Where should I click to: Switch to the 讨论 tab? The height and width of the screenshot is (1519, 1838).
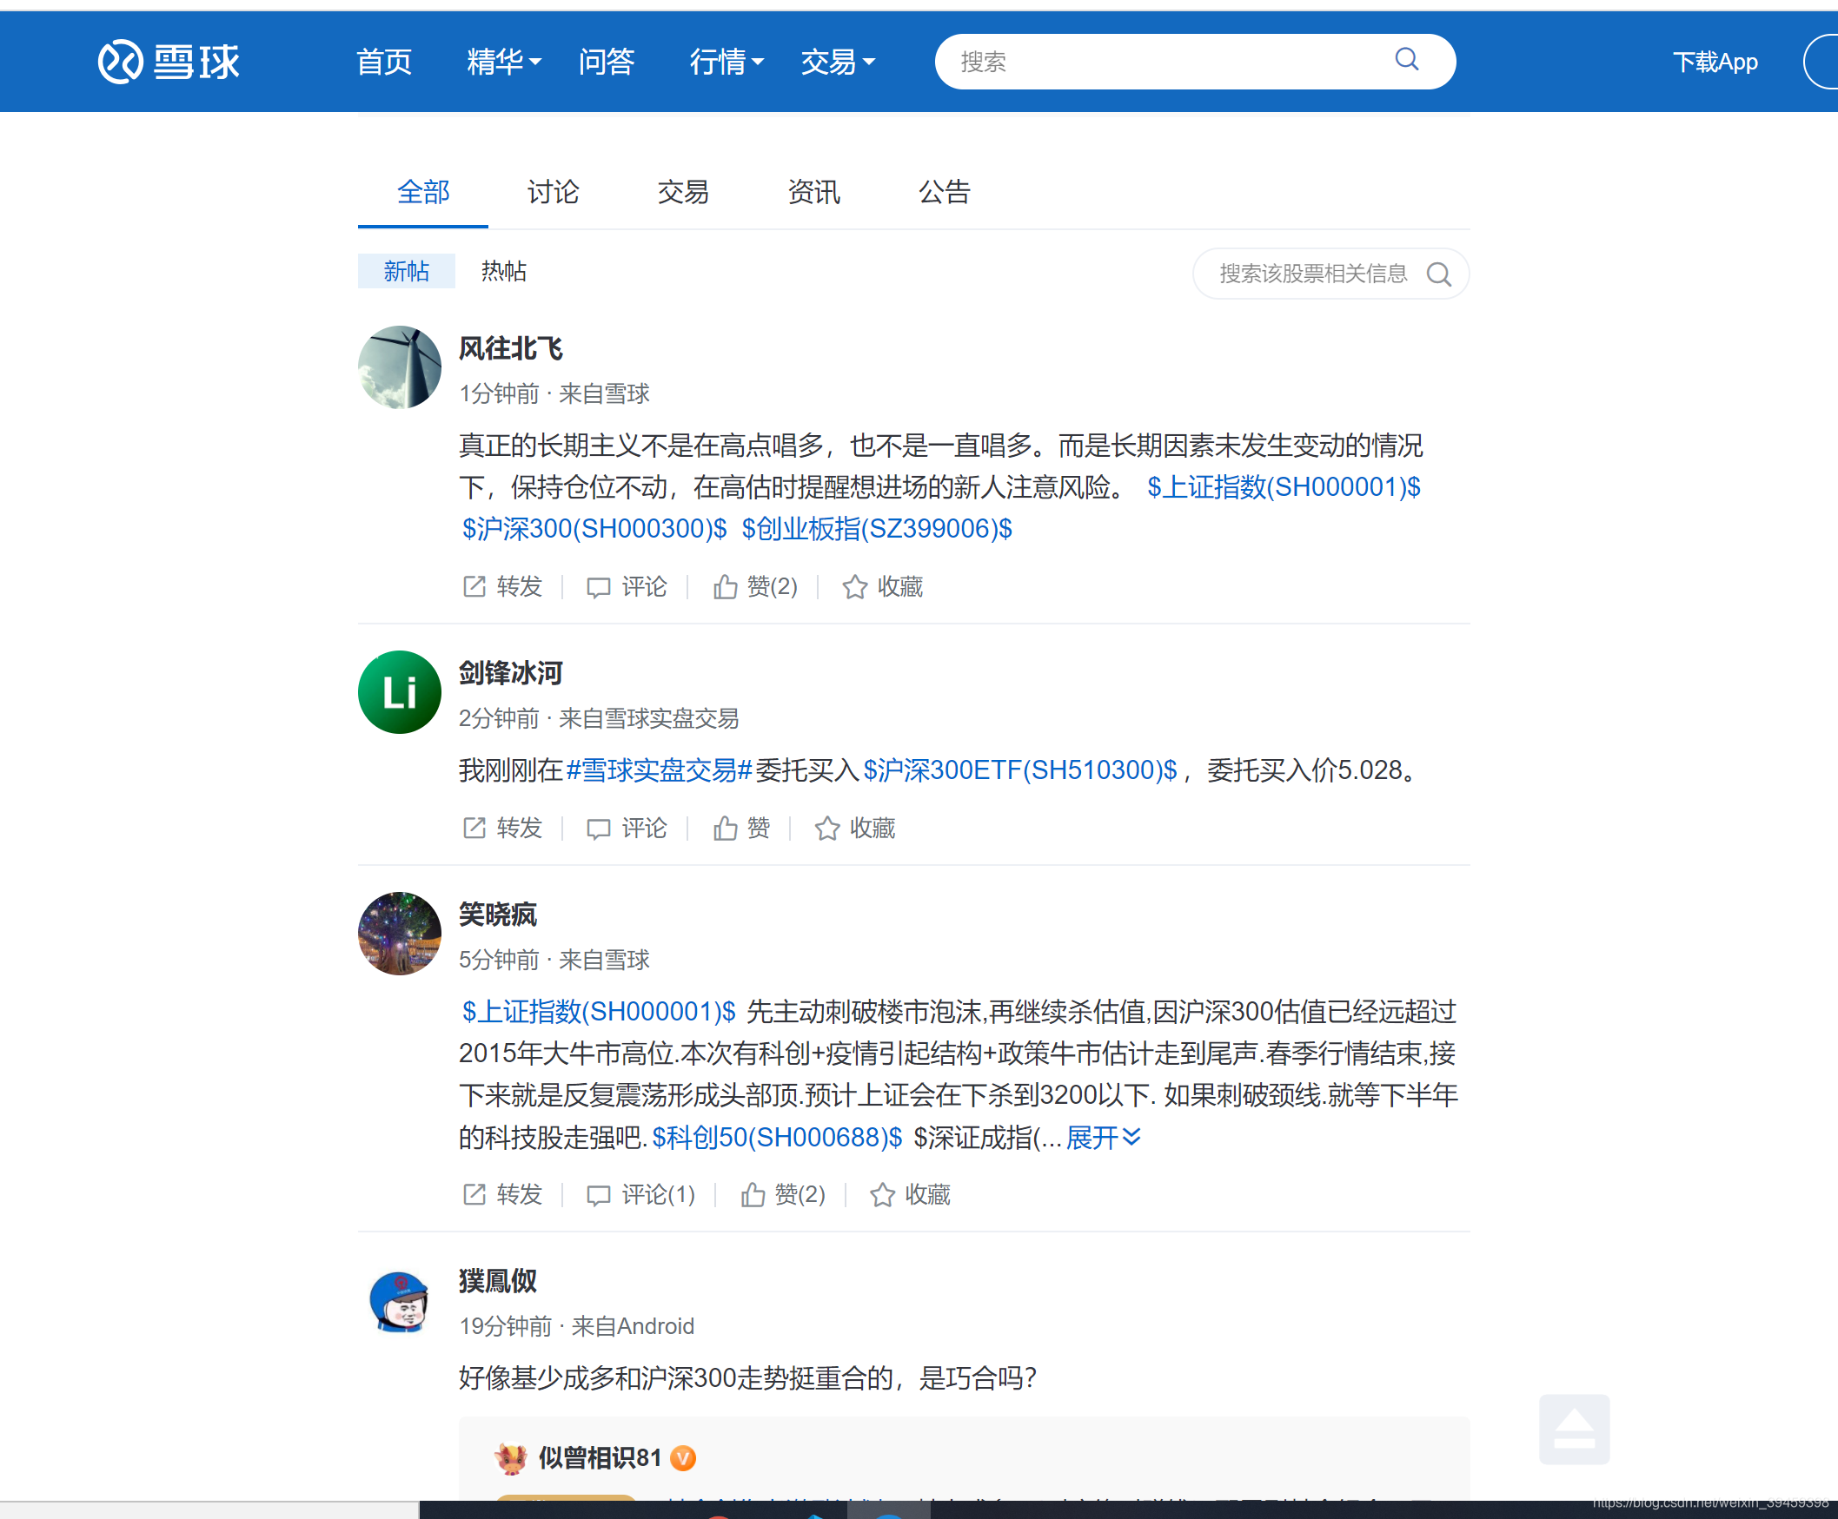pyautogui.click(x=553, y=192)
